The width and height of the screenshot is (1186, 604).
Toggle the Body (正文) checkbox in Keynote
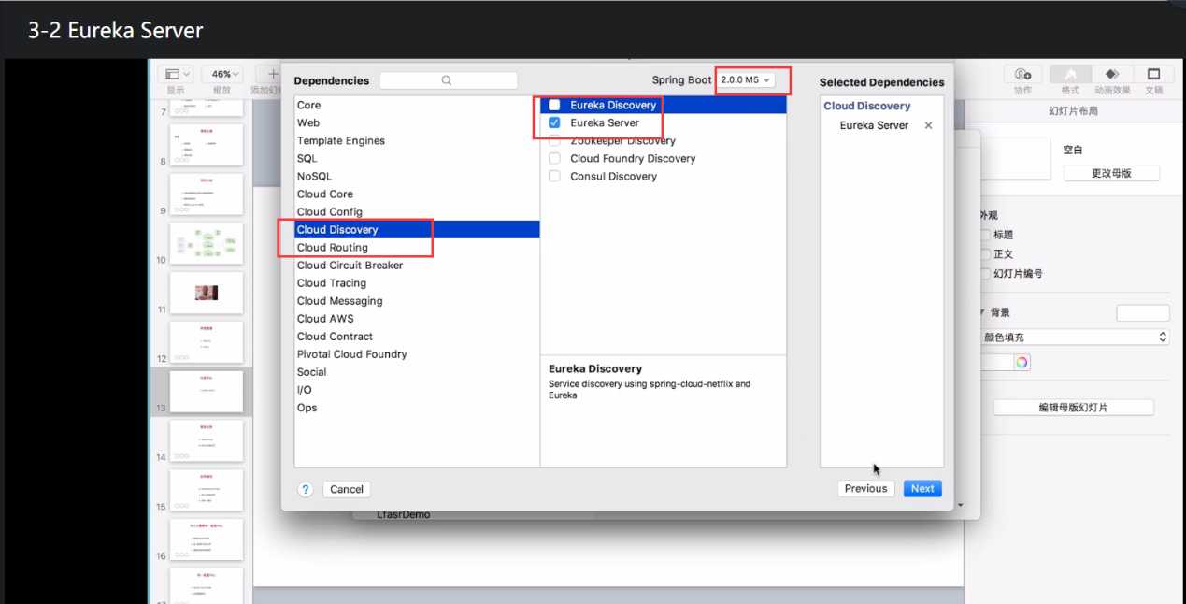point(985,254)
